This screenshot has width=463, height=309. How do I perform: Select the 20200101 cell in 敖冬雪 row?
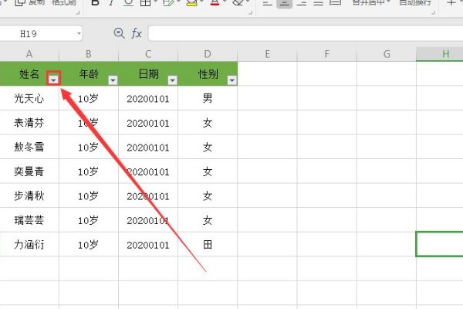(x=148, y=147)
